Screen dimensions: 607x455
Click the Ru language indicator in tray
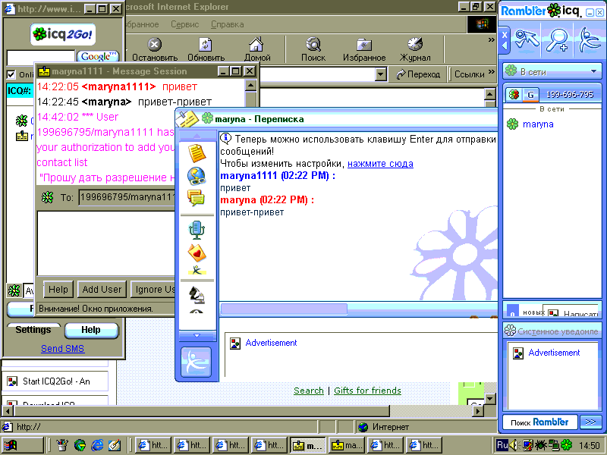502,444
